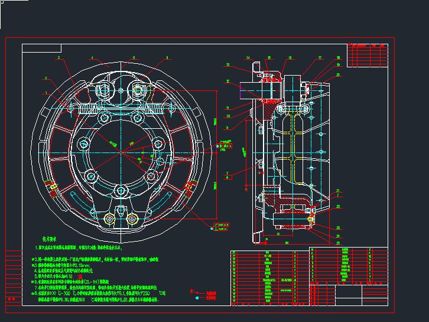The width and height of the screenshot is (429, 322).
Task: Click the center point of the brake drum
Action: [x=121, y=151]
